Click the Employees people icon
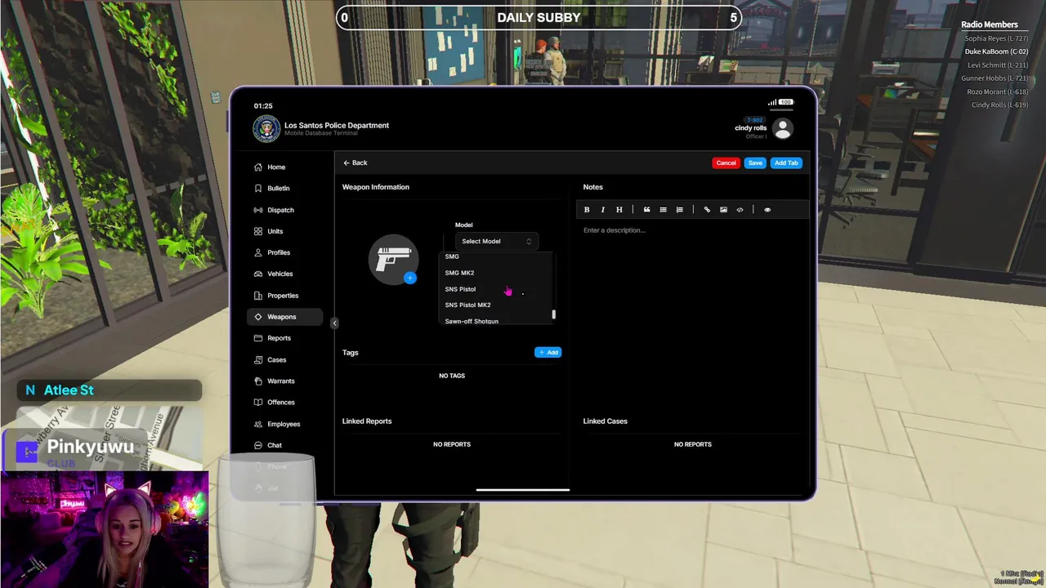The image size is (1046, 588). click(258, 424)
